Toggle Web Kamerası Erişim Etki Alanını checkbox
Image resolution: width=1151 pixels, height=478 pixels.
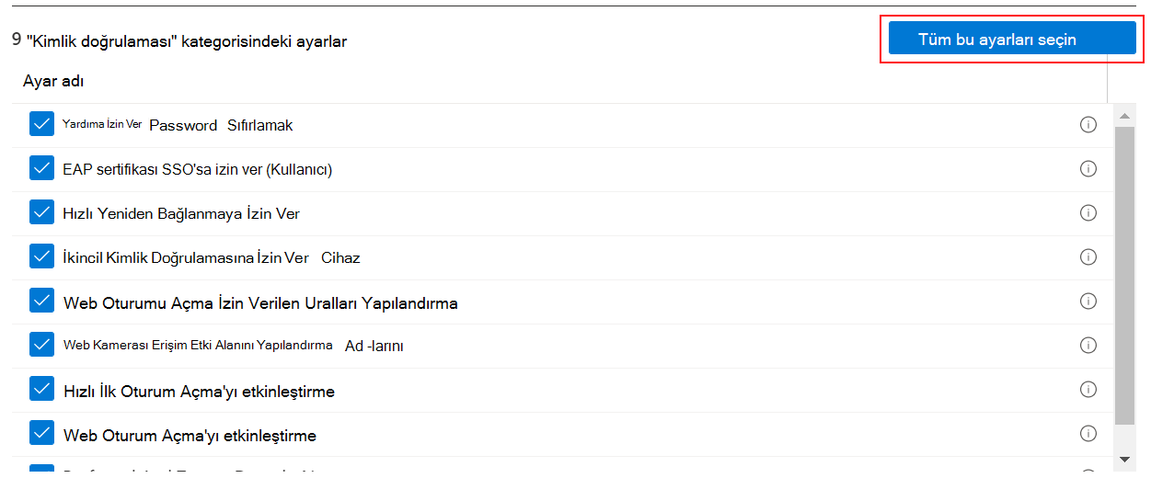pyautogui.click(x=42, y=345)
